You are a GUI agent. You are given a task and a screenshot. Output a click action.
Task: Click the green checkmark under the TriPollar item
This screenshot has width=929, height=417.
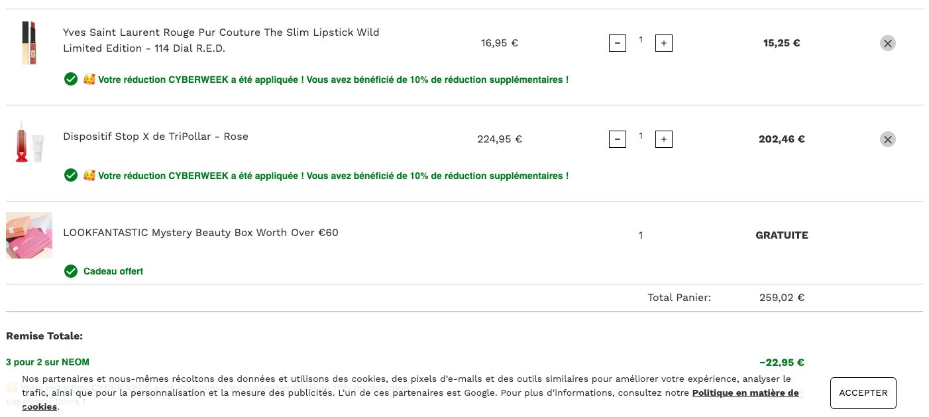click(x=71, y=176)
